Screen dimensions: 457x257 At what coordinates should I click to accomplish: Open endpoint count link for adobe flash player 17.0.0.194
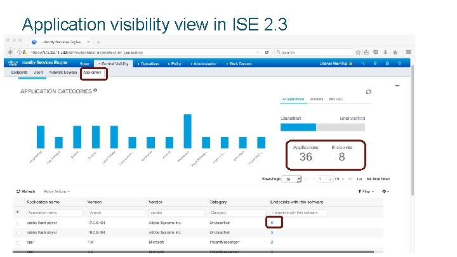point(272,223)
